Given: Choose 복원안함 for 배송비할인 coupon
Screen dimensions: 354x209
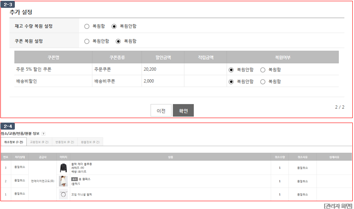Looking at the screenshot, I should click(231, 82).
